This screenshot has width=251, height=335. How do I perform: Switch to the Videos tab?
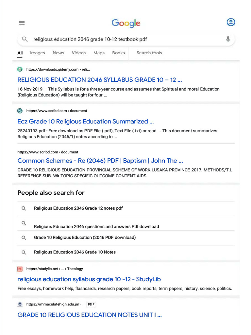click(x=79, y=53)
